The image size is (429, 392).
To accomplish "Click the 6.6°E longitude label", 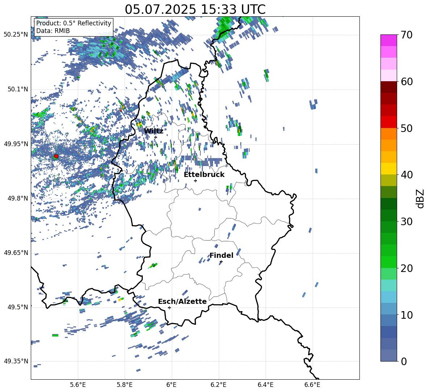I will click(x=312, y=385).
